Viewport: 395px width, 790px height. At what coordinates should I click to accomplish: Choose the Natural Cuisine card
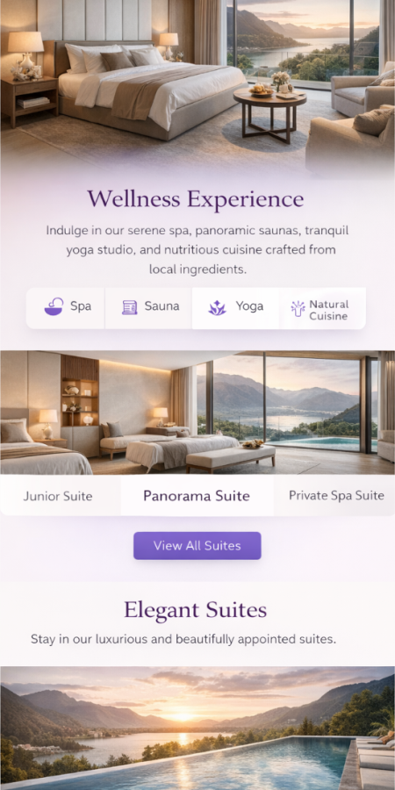pyautogui.click(x=322, y=308)
